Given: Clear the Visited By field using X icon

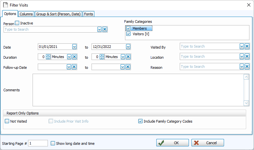Looking at the screenshot, I should 247,46.
